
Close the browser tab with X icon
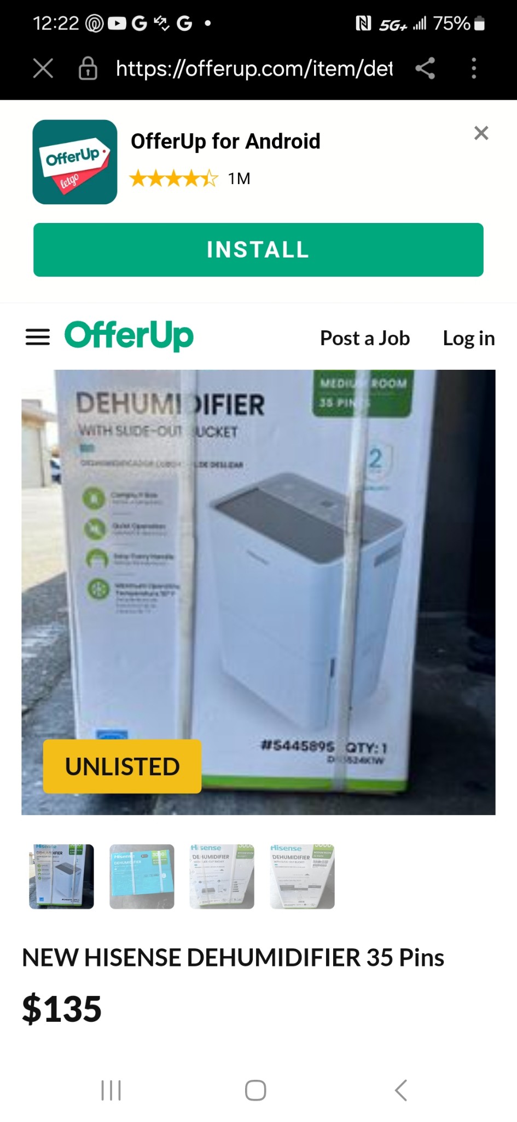click(43, 68)
